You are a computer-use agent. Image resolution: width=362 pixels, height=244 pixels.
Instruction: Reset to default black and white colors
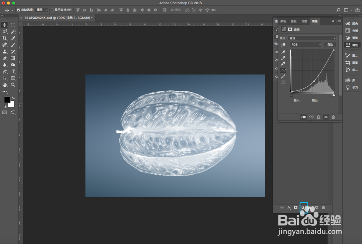coord(5,106)
